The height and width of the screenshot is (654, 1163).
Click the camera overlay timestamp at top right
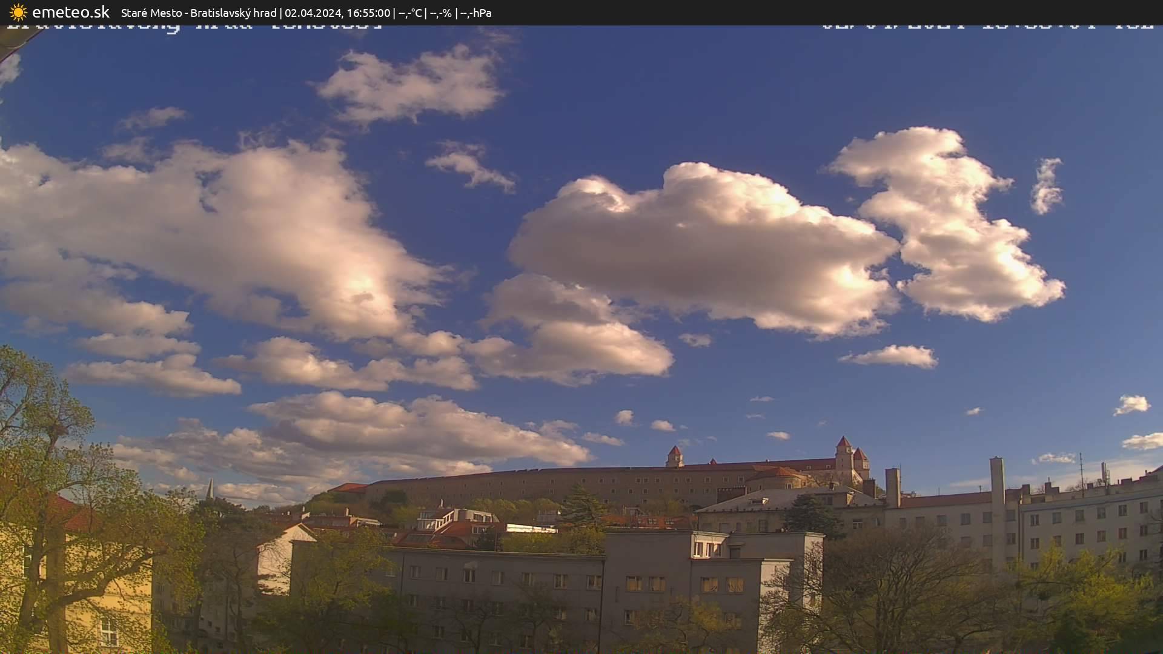[x=987, y=26]
